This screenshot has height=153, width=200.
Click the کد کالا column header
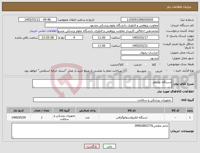coord(175,110)
